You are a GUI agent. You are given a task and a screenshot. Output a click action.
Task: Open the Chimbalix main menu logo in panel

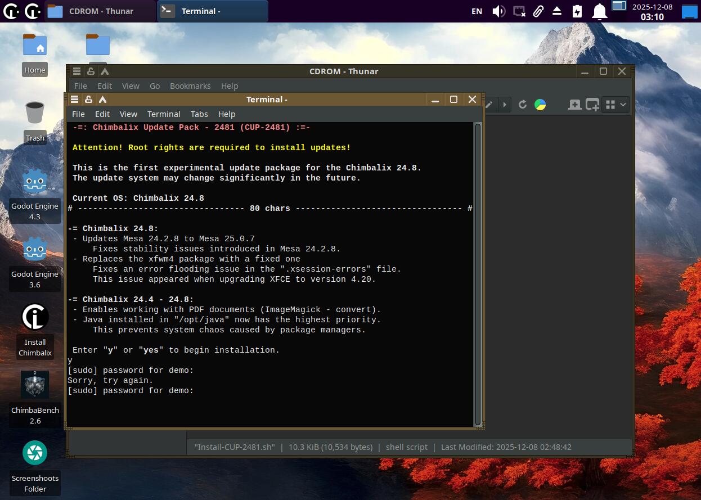coord(11,11)
